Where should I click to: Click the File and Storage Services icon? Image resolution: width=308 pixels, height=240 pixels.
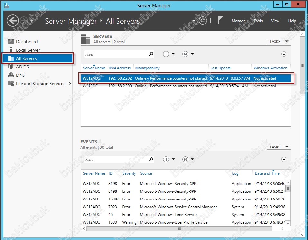coord(11,83)
